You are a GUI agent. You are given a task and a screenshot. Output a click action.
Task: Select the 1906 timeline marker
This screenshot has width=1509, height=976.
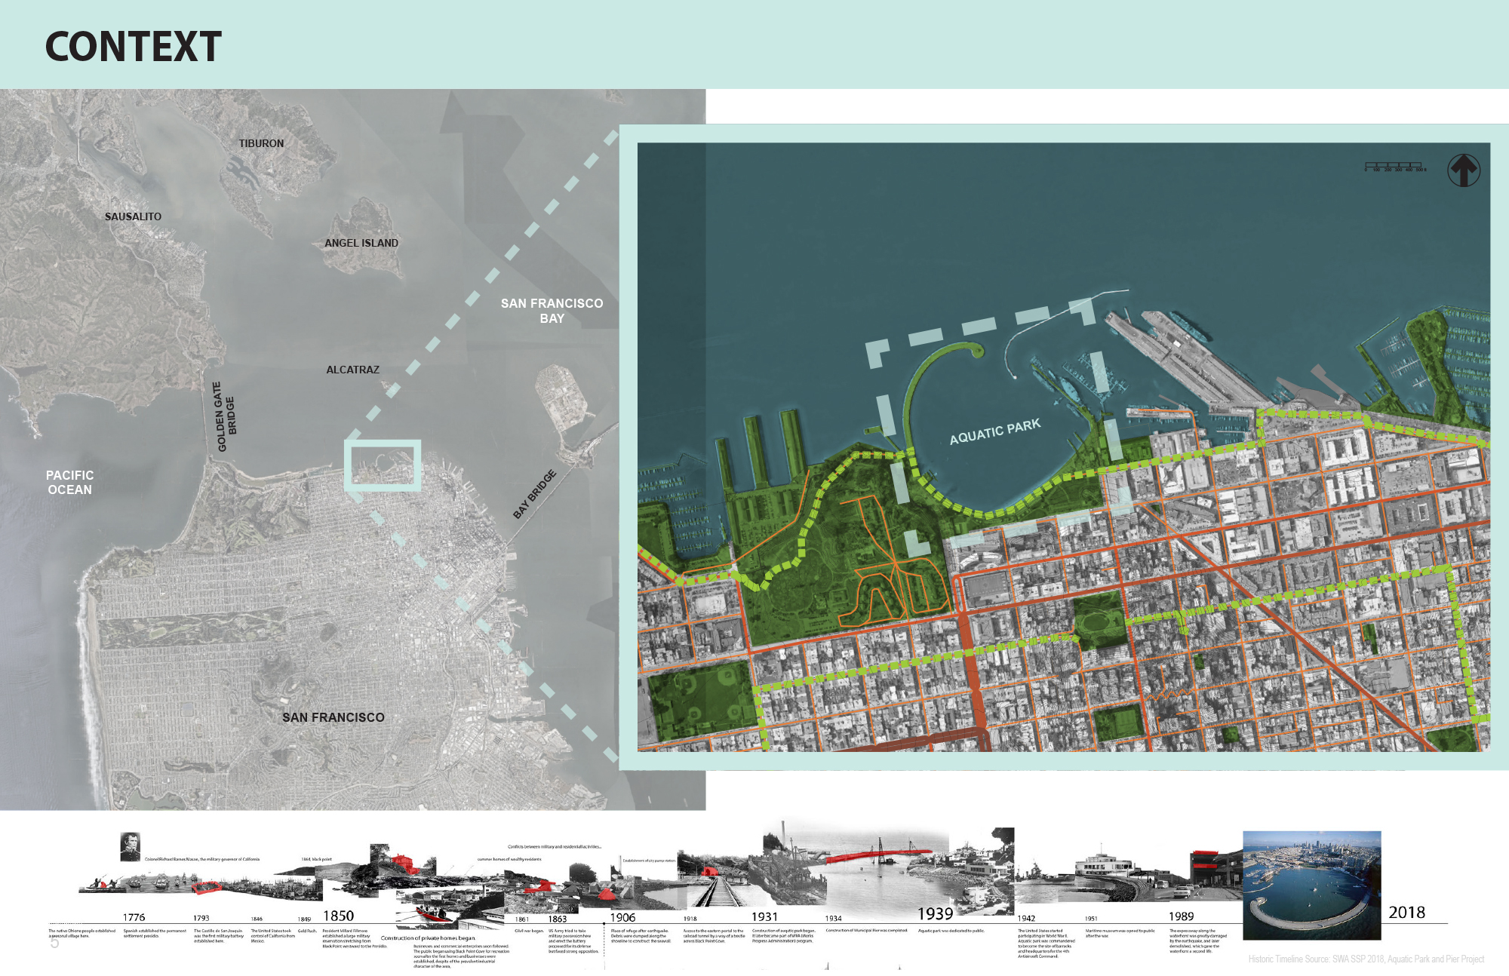[622, 918]
